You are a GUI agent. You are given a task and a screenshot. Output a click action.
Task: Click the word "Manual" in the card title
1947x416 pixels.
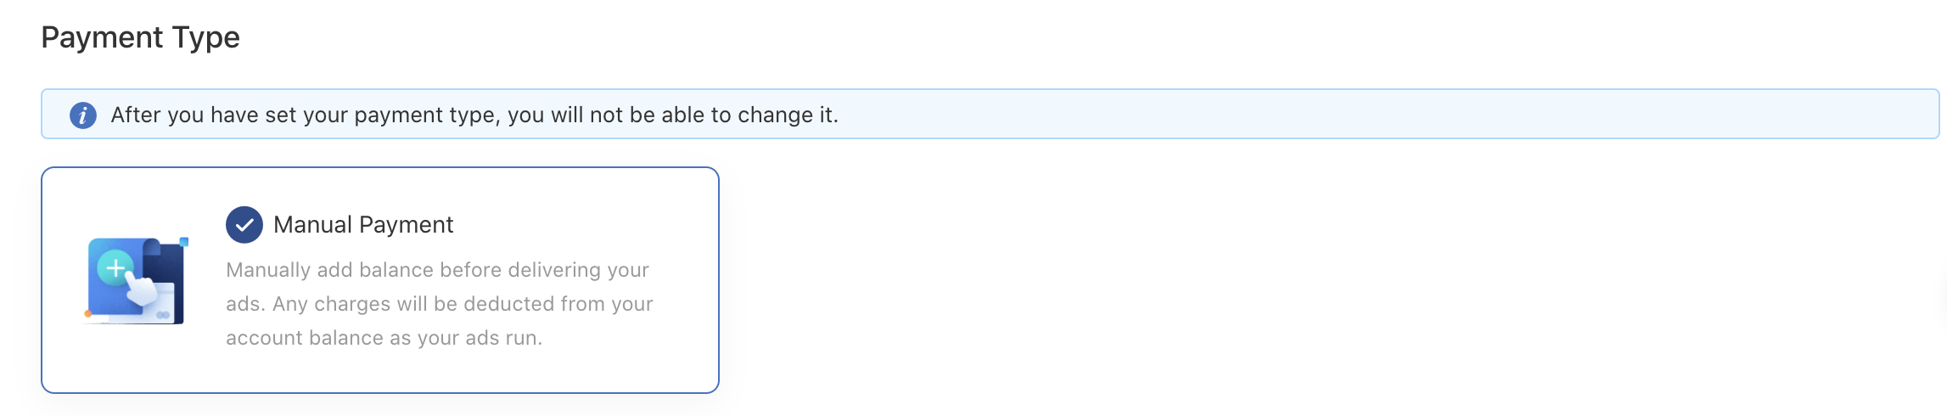point(312,224)
